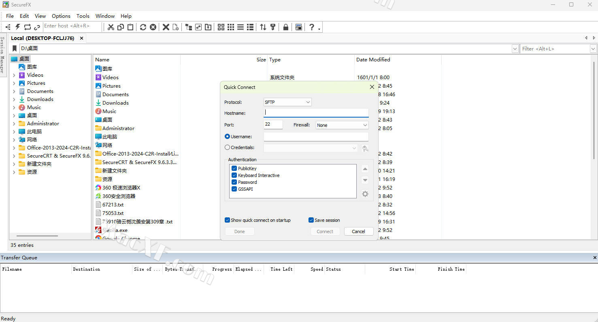
Task: Open the local path history dropdown
Action: pos(515,48)
